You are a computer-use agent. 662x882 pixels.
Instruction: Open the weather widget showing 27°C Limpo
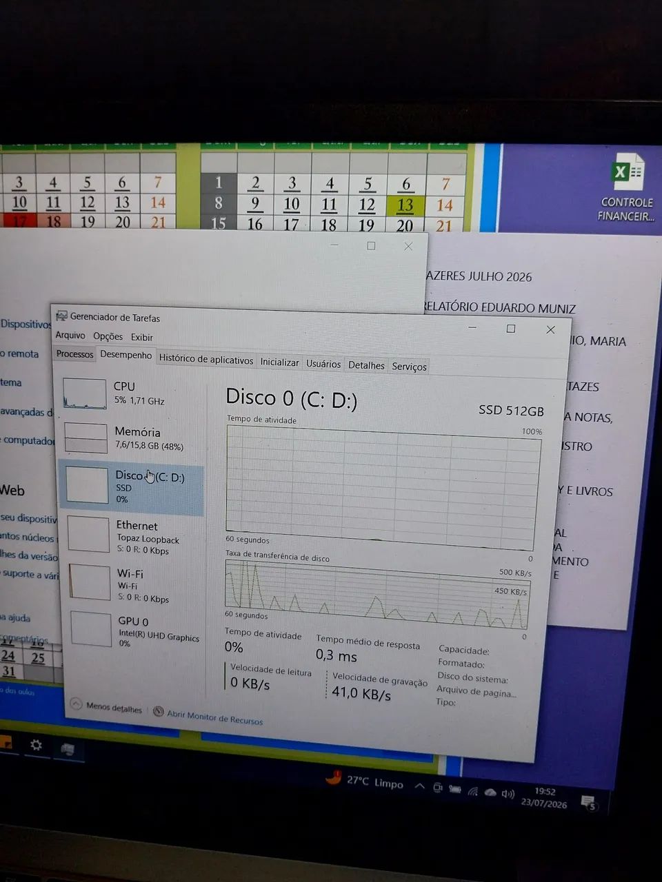pos(364,781)
